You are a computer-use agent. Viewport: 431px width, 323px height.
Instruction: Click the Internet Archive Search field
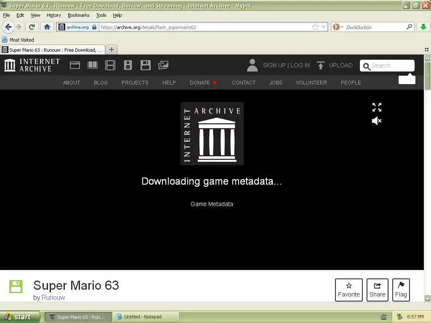(x=387, y=66)
